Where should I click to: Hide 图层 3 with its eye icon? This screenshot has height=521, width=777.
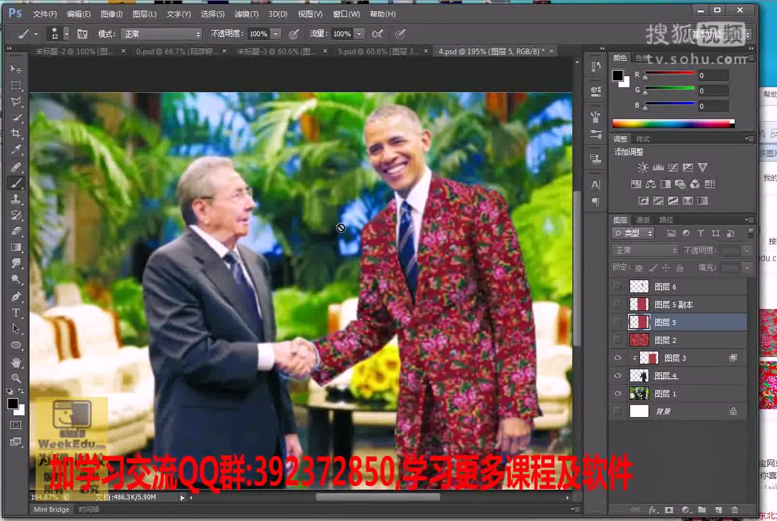[618, 358]
